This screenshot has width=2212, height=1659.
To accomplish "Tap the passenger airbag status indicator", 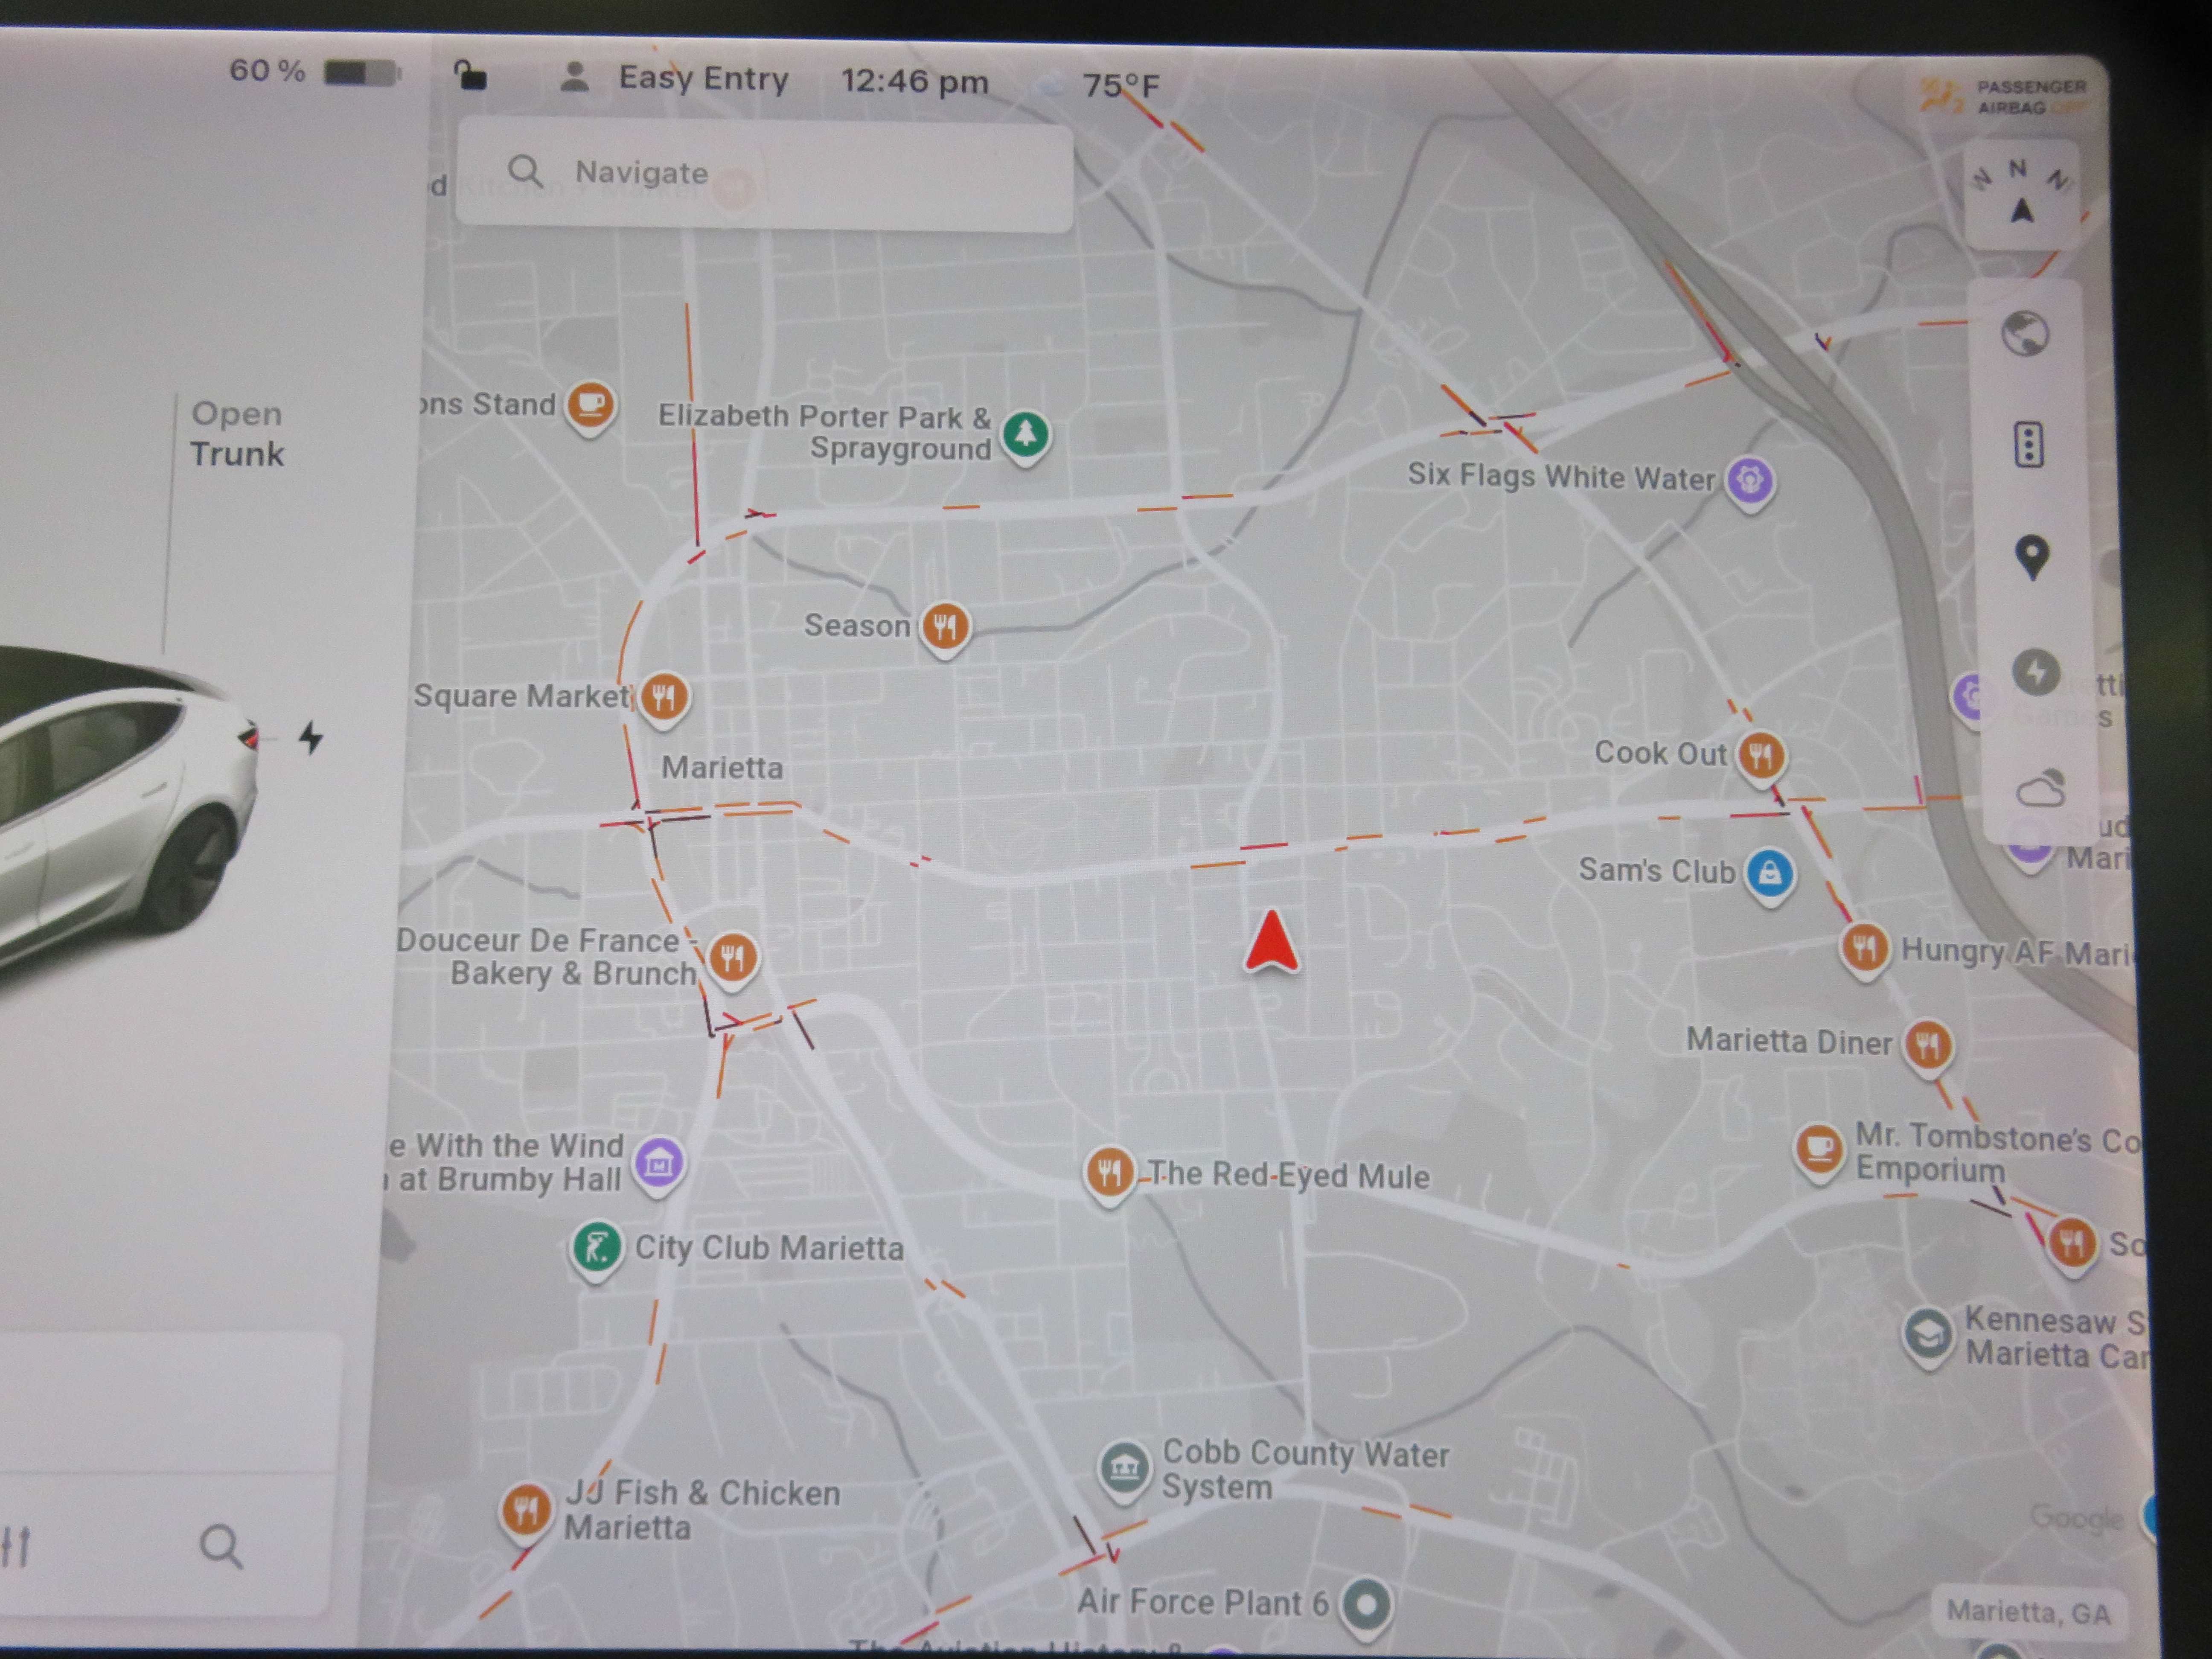I will [x=2002, y=97].
